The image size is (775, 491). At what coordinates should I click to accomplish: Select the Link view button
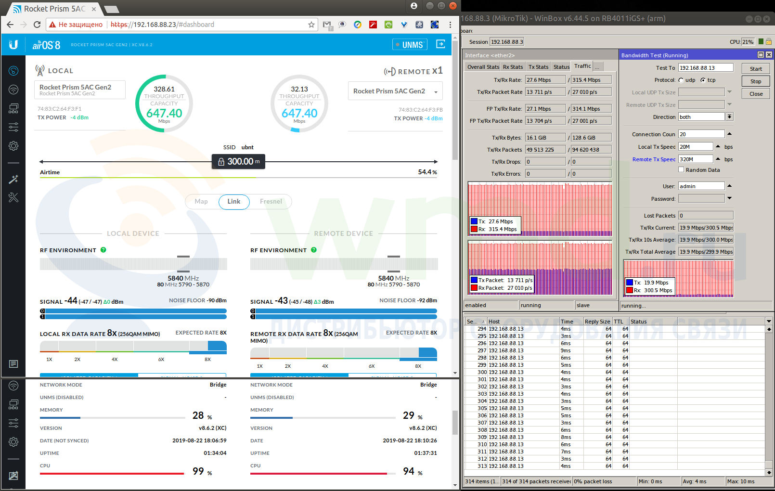[234, 202]
